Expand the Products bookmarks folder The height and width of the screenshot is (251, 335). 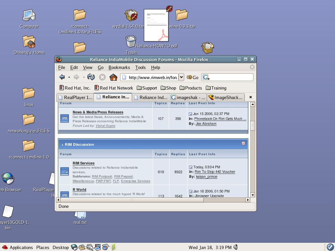pos(191,88)
